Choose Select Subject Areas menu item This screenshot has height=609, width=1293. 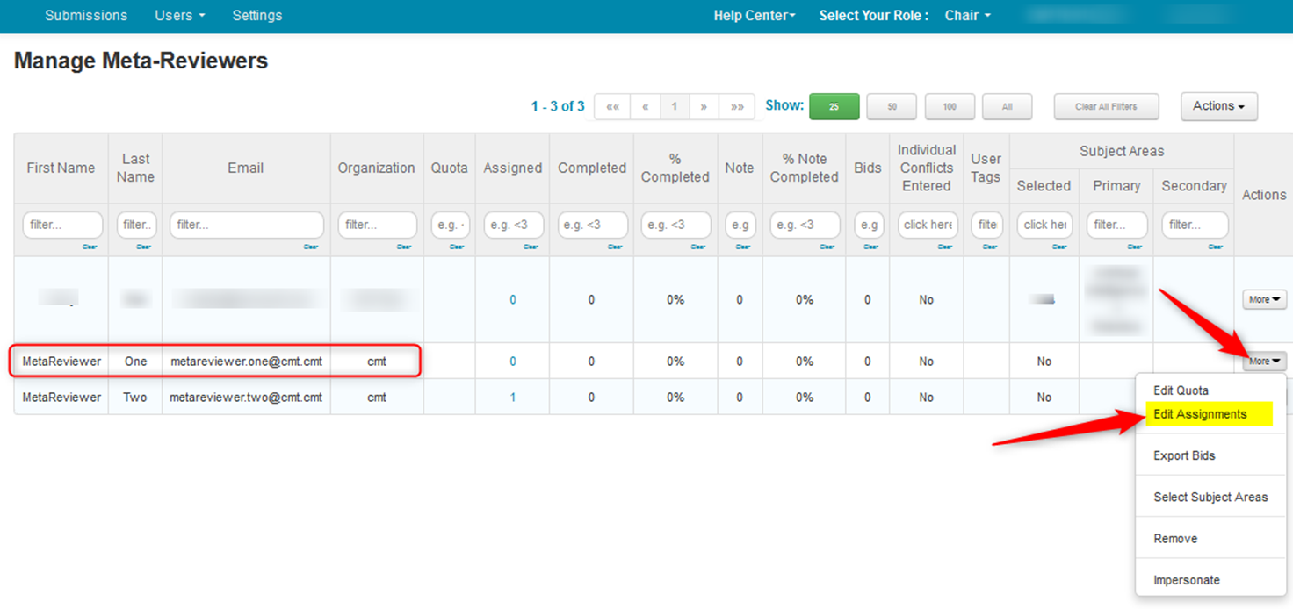tap(1210, 497)
